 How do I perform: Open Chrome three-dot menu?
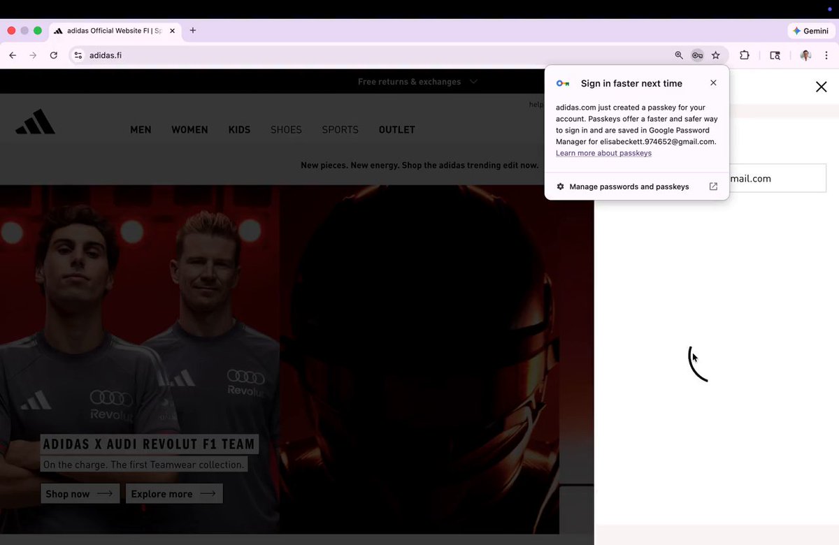pyautogui.click(x=826, y=55)
